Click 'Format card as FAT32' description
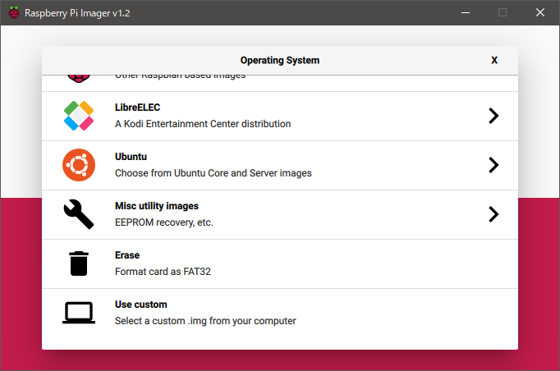Image resolution: width=560 pixels, height=371 pixels. pyautogui.click(x=163, y=271)
